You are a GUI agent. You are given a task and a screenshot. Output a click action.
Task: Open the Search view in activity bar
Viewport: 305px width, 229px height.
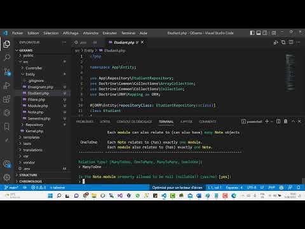tap(7, 57)
